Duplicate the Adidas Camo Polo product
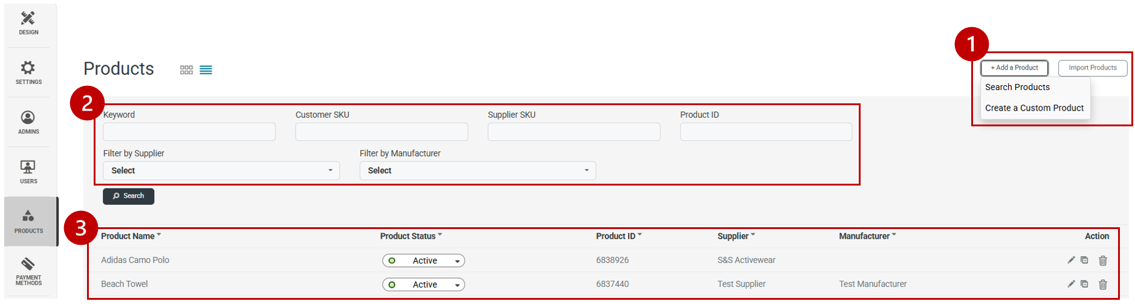1135x304 pixels. tap(1084, 260)
